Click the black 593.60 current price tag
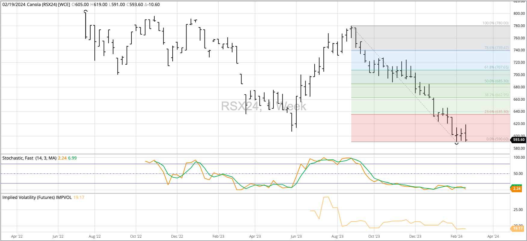Viewport: 527px width, 241px height. pos(518,140)
